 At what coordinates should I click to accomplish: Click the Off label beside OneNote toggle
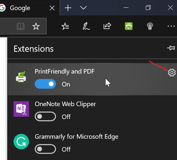pyautogui.click(x=66, y=117)
